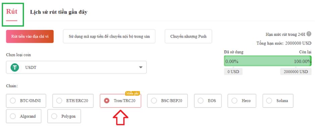Click the Rút tiền vào địa chỉ ví button
Image resolution: width=315 pixels, height=127 pixels.
[30, 36]
